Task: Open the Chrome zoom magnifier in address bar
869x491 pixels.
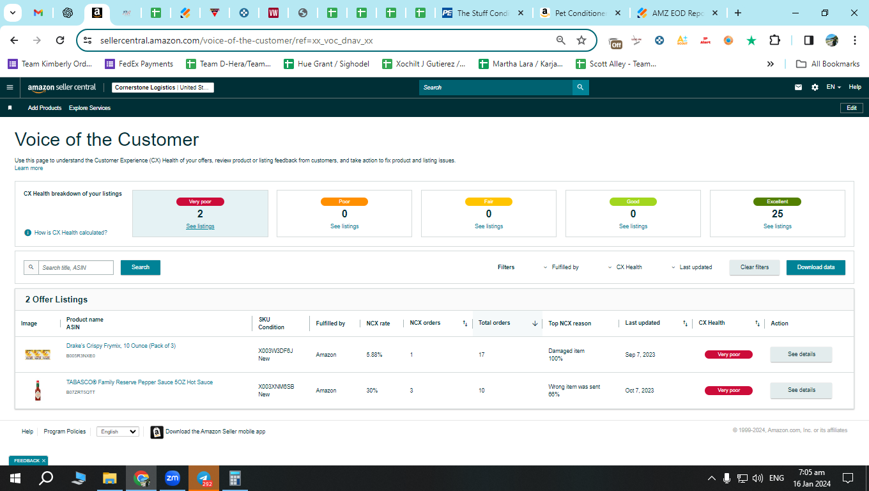Action: 561,40
